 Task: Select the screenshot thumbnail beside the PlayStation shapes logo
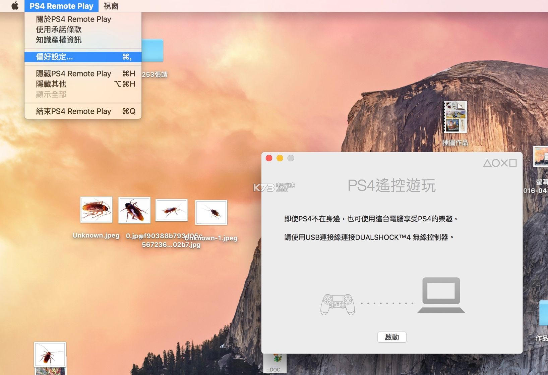541,156
